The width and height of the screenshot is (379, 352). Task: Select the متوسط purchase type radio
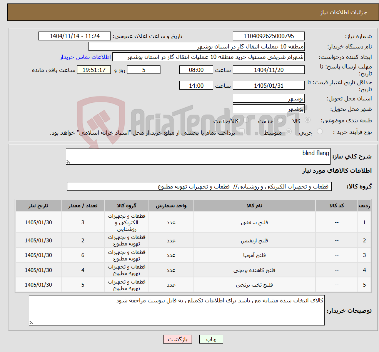pos(289,132)
